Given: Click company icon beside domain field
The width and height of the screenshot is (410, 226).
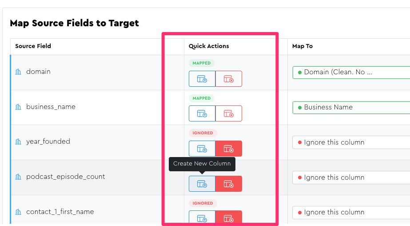Looking at the screenshot, I should point(18,72).
